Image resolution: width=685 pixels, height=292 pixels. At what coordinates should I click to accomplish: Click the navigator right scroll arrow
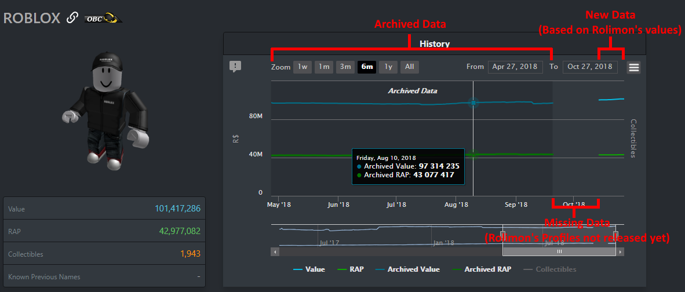click(x=620, y=252)
